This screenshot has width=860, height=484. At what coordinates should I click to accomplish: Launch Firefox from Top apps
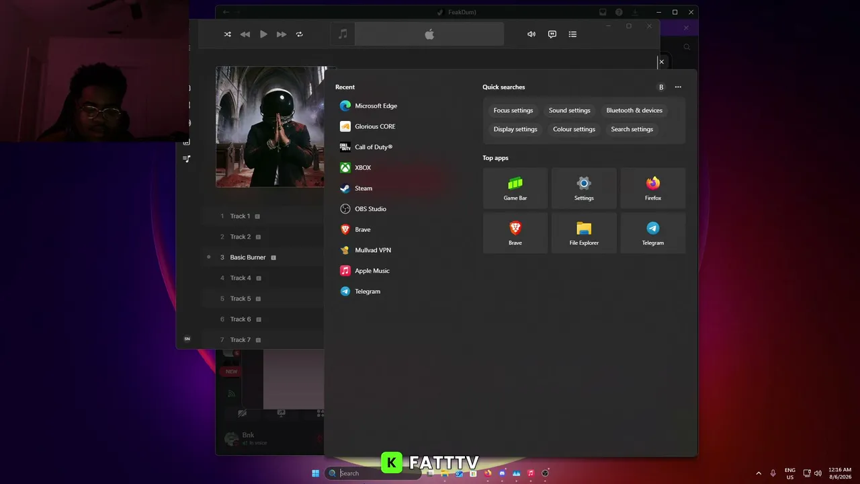653,188
